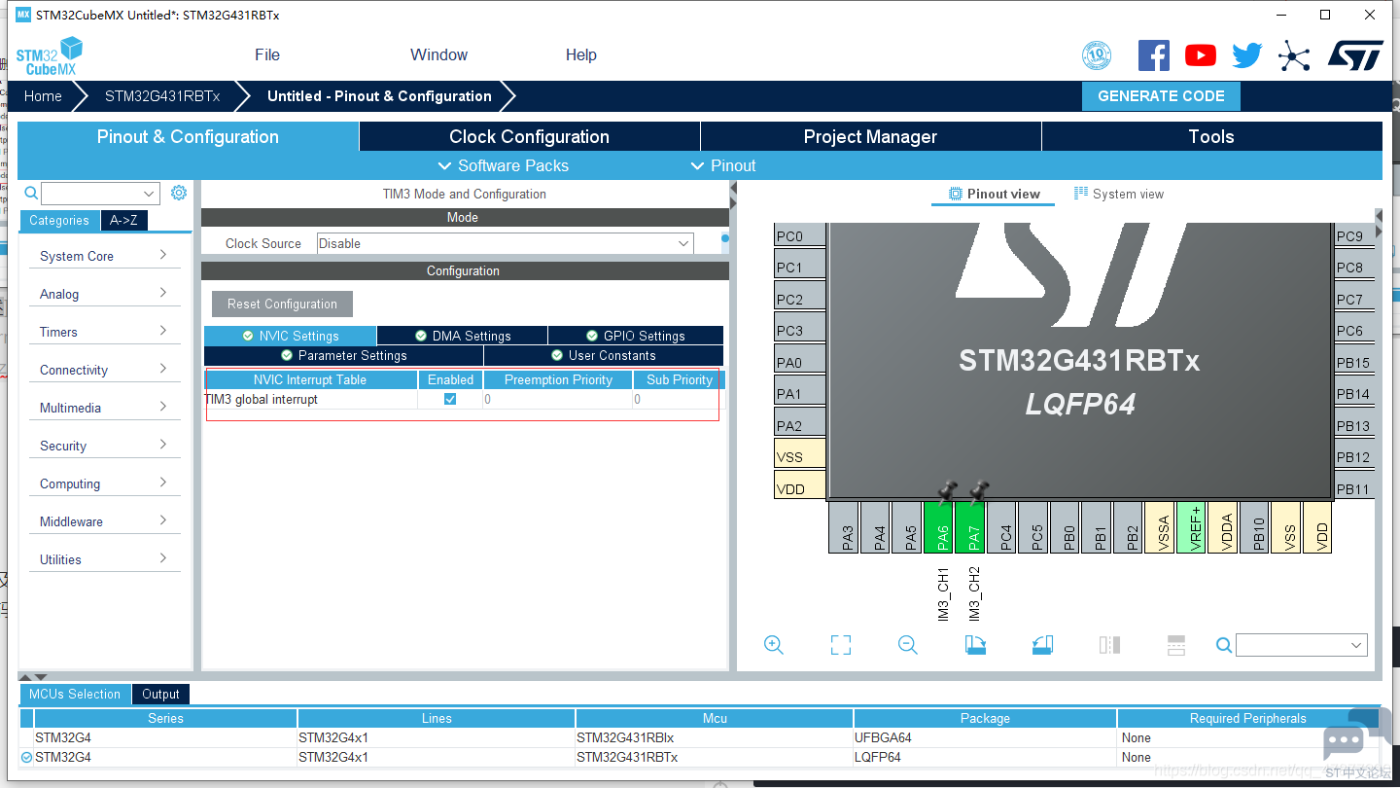Open the pin search combo box
This screenshot has width=1400, height=788.
click(1302, 645)
